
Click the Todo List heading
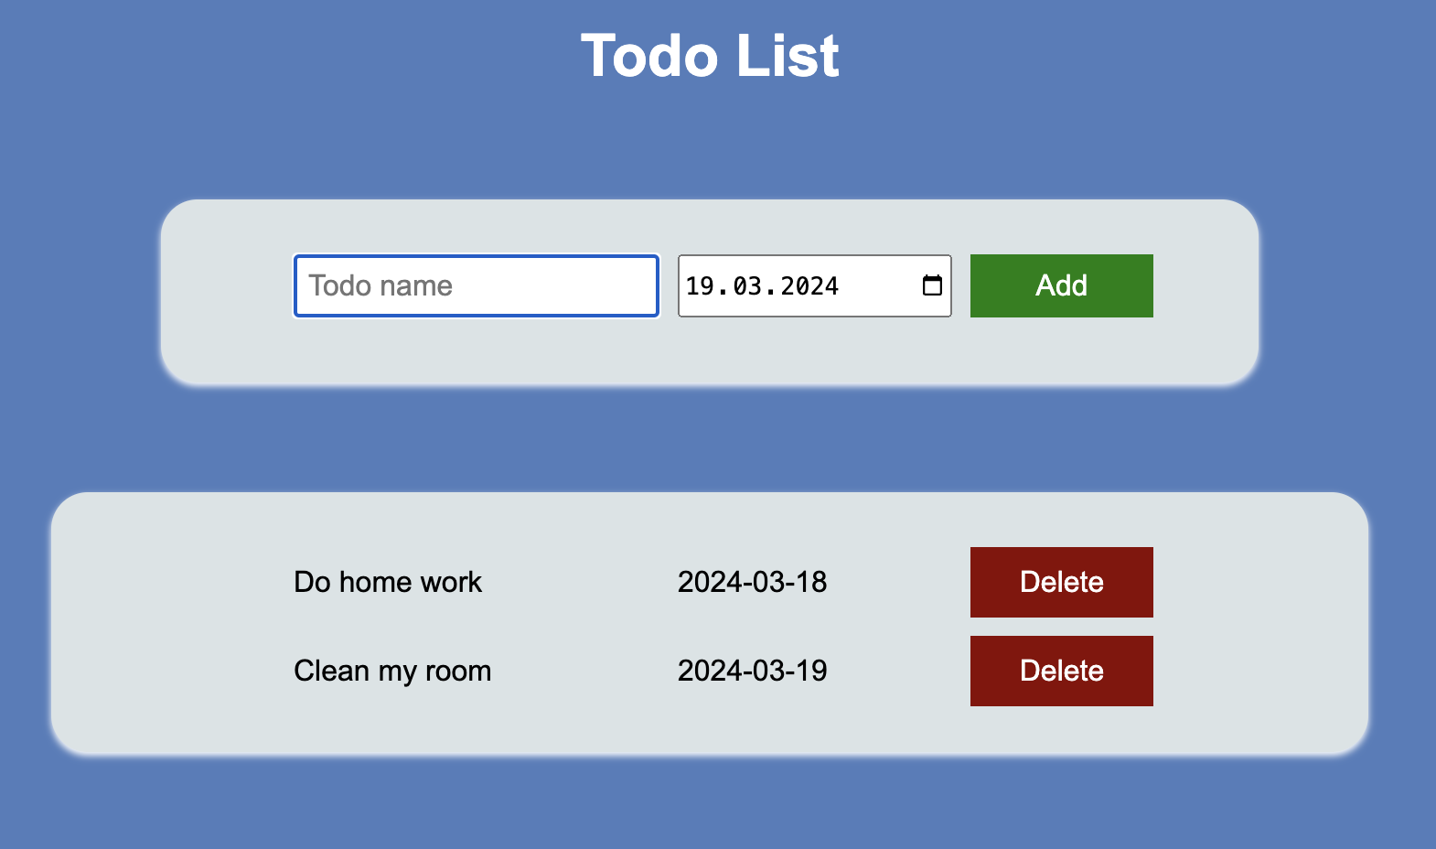tap(710, 56)
